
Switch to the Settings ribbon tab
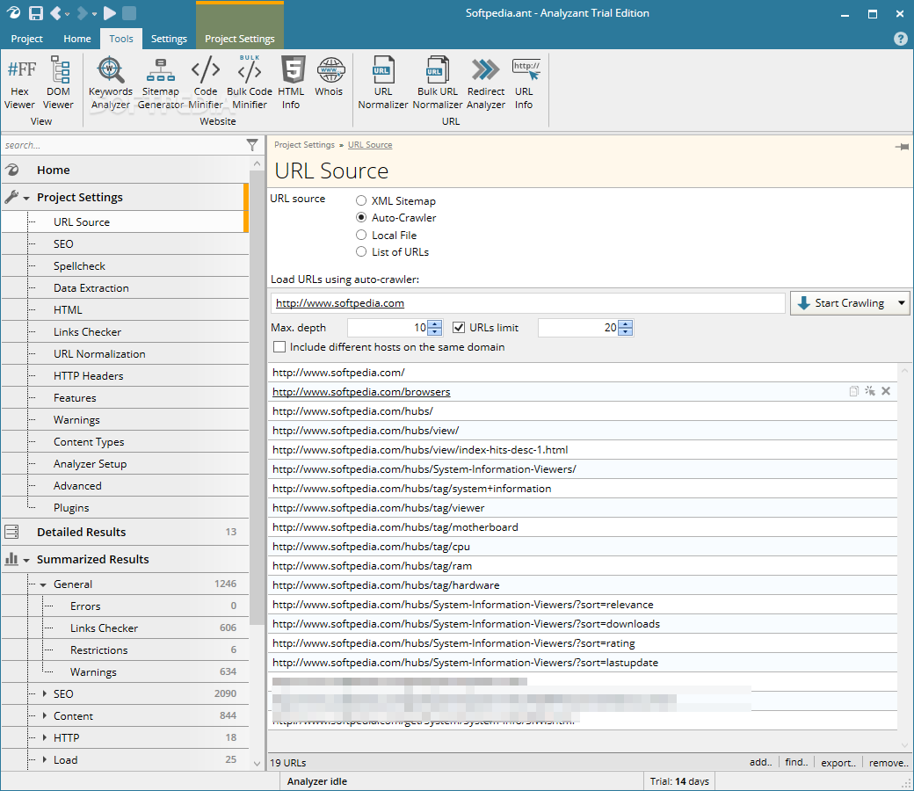pyautogui.click(x=169, y=39)
